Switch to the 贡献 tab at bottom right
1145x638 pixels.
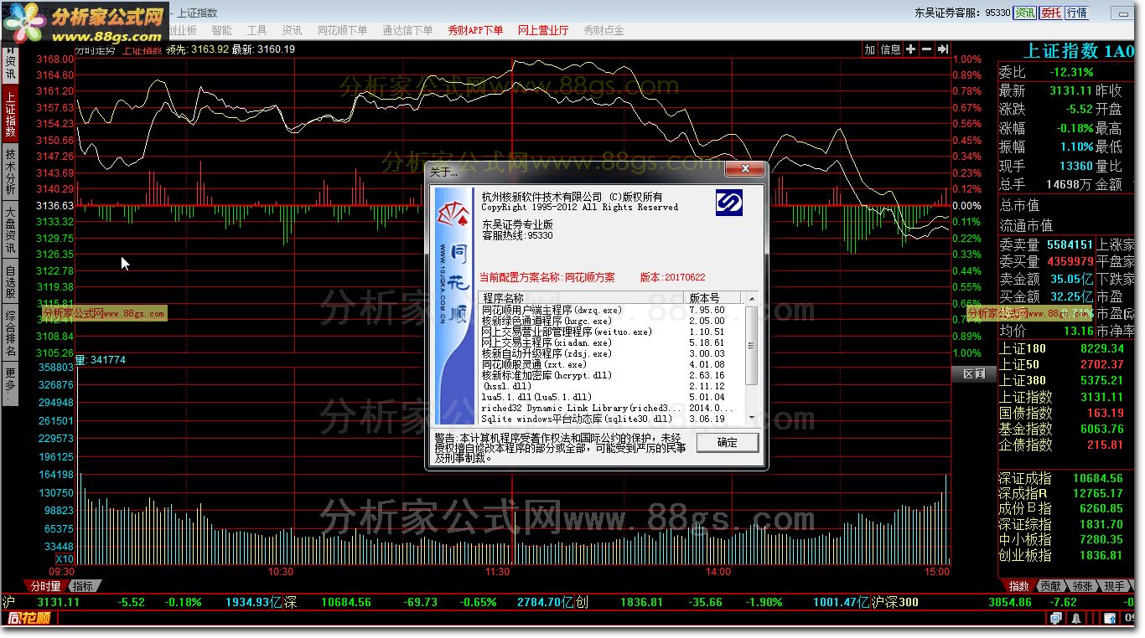[1050, 586]
